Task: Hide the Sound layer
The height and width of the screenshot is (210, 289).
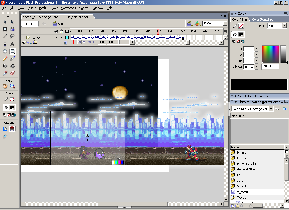Action: (56, 38)
